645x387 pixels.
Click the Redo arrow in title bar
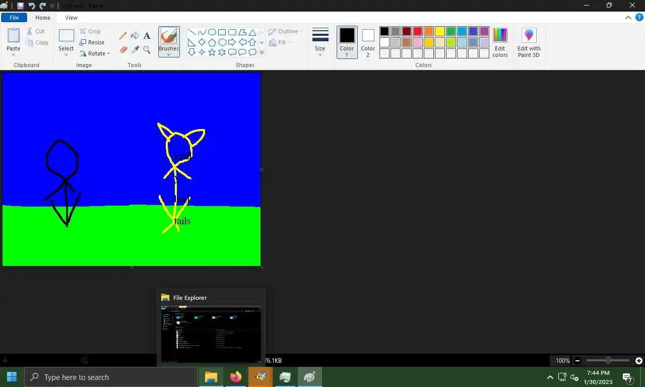coord(43,6)
